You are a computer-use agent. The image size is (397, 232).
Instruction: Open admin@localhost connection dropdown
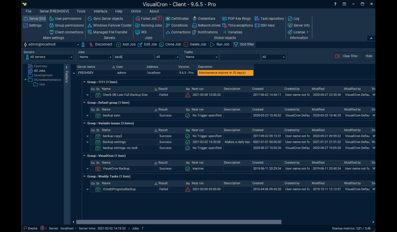pyautogui.click(x=78, y=45)
